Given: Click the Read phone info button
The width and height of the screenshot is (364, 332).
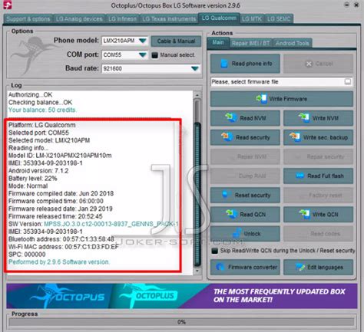Looking at the screenshot, I should pos(245,64).
